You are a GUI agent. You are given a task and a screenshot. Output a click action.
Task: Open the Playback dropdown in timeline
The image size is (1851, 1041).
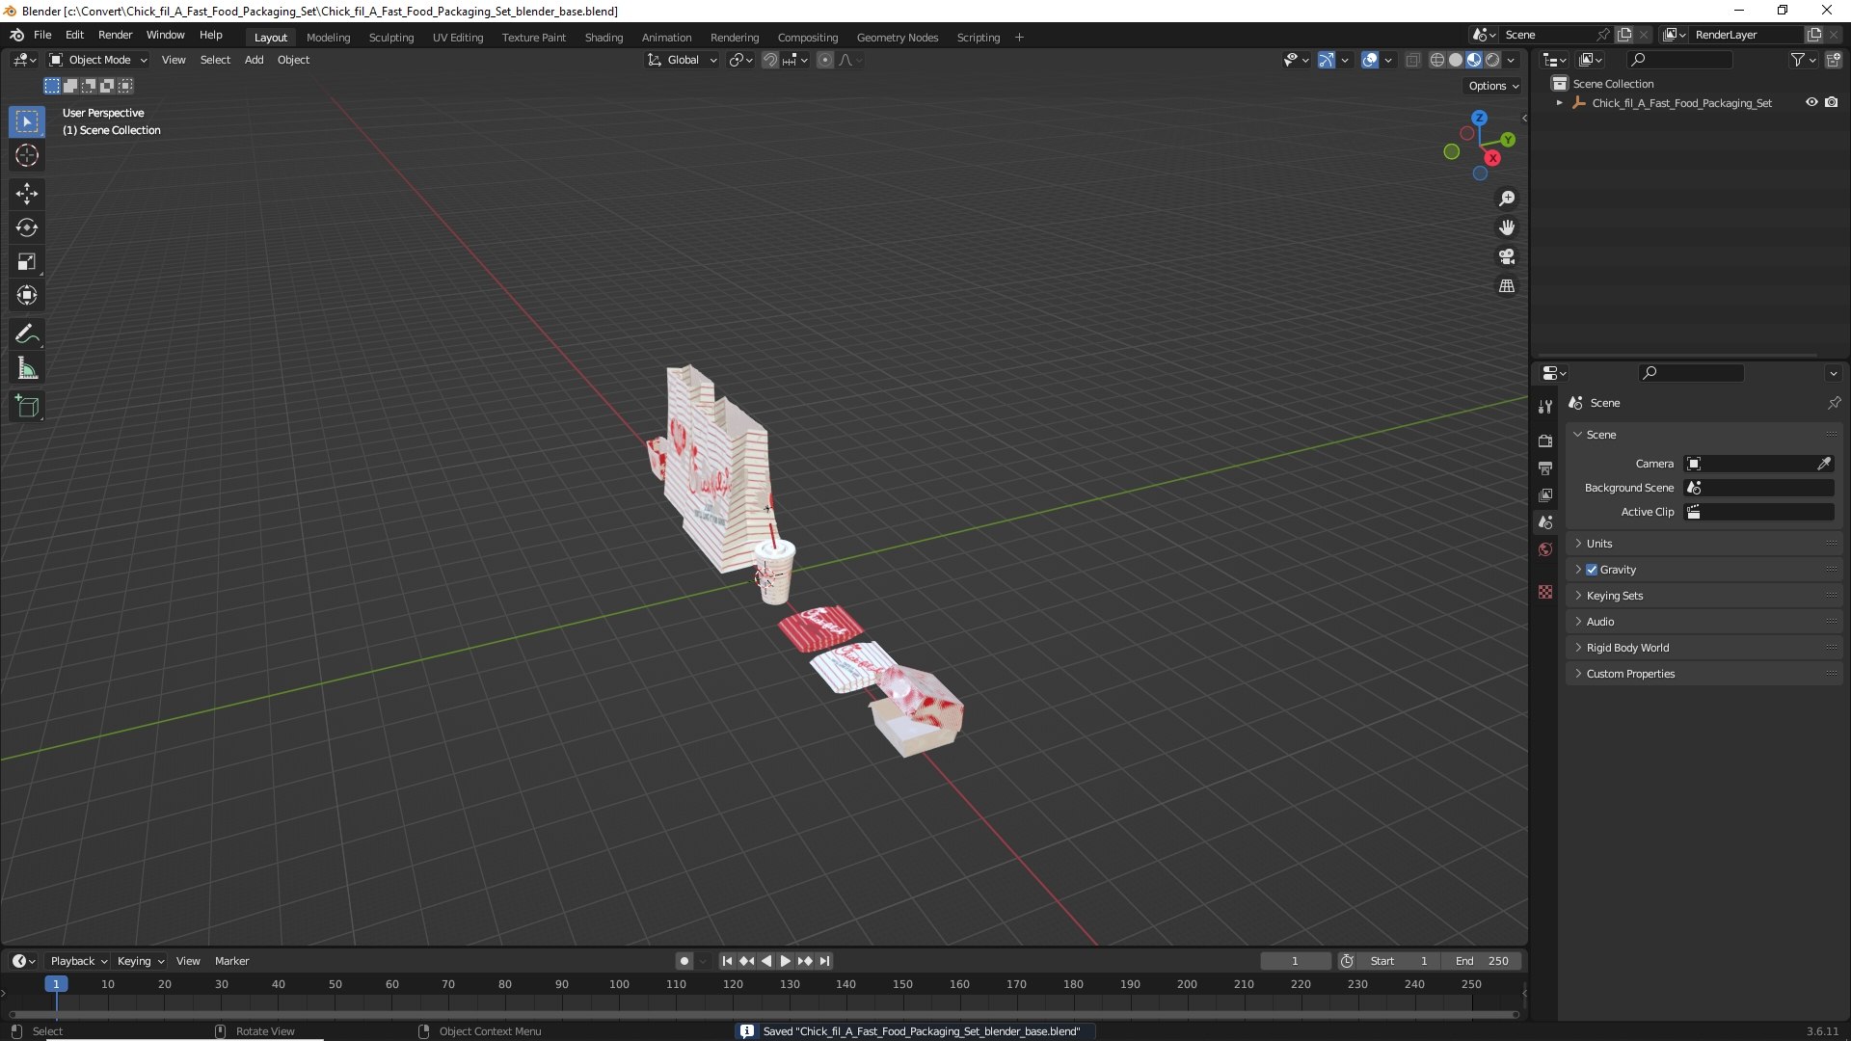[78, 961]
